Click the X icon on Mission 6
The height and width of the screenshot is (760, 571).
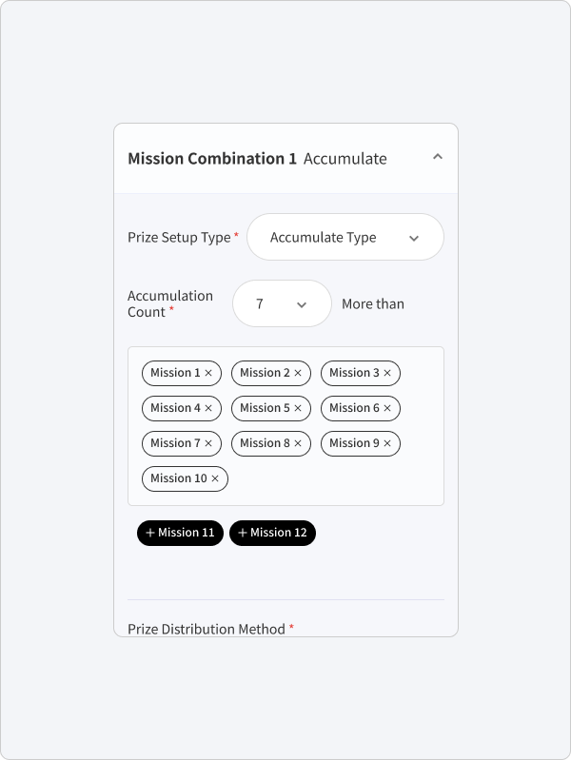(387, 408)
